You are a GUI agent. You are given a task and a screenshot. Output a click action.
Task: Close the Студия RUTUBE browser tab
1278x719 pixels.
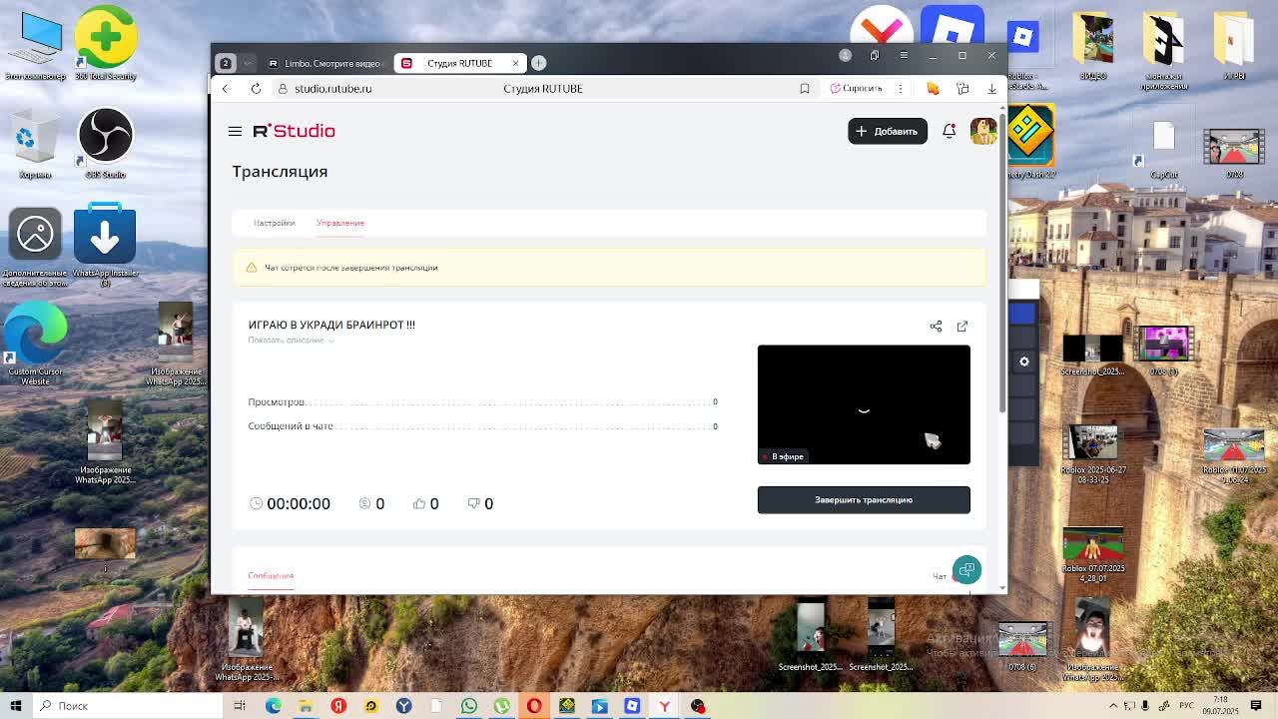pyautogui.click(x=515, y=63)
